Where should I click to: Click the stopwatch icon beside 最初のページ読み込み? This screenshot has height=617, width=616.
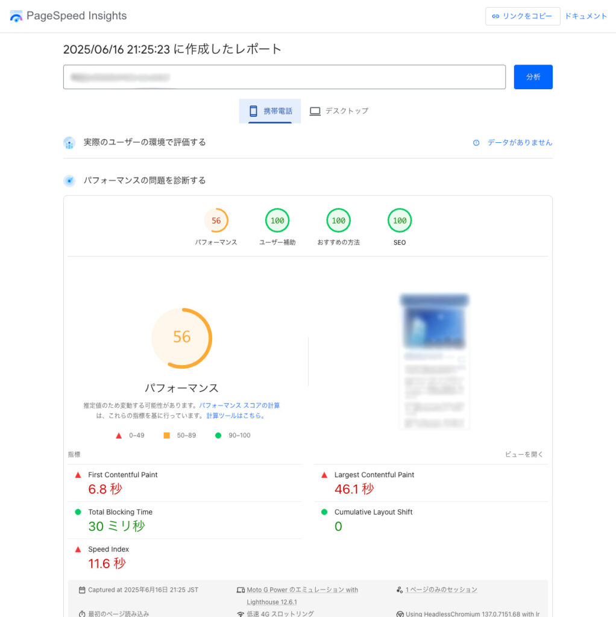pyautogui.click(x=82, y=613)
